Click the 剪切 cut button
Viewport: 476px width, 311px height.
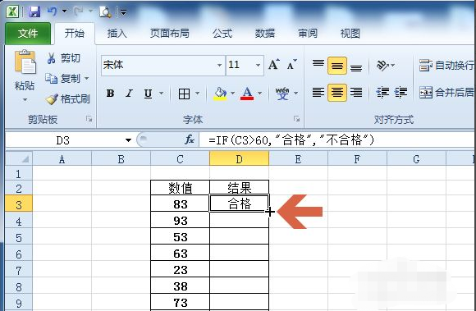[64, 58]
